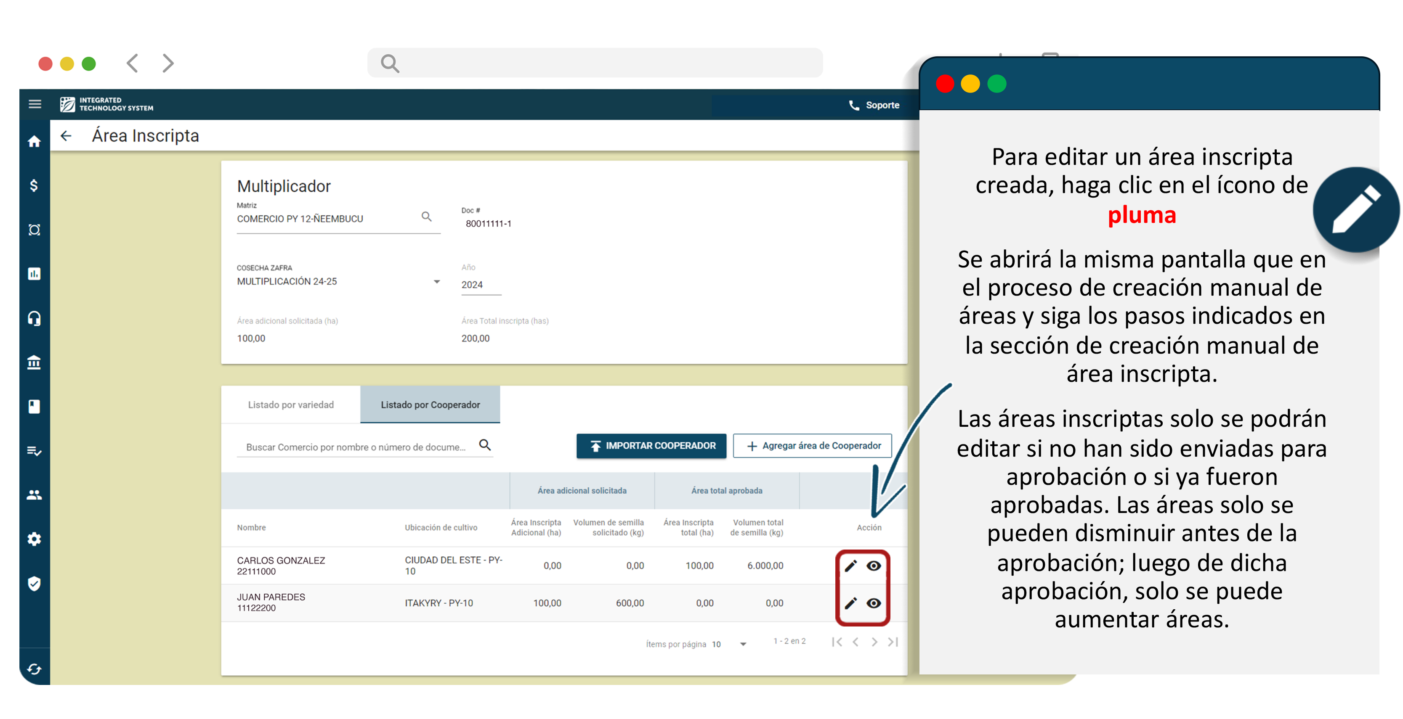Click the sync arrows icon at sidebar bottom
This screenshot has width=1403, height=719.
click(x=35, y=669)
